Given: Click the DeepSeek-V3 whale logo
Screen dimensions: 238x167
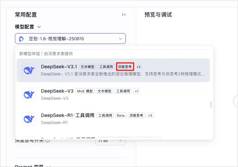Looking at the screenshot, I should [x=29, y=95].
